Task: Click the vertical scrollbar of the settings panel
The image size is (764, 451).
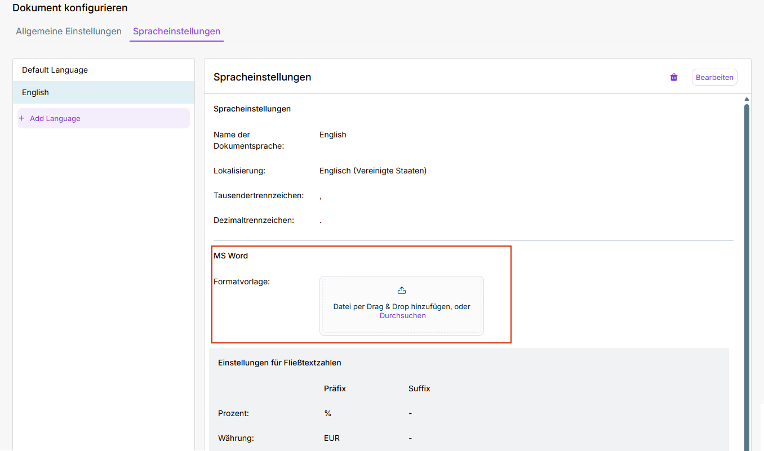Action: click(747, 270)
